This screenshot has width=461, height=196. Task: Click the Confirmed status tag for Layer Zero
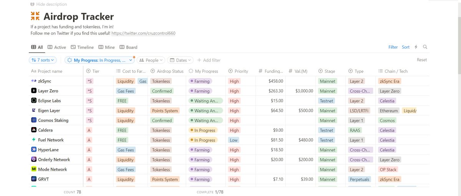(162, 91)
